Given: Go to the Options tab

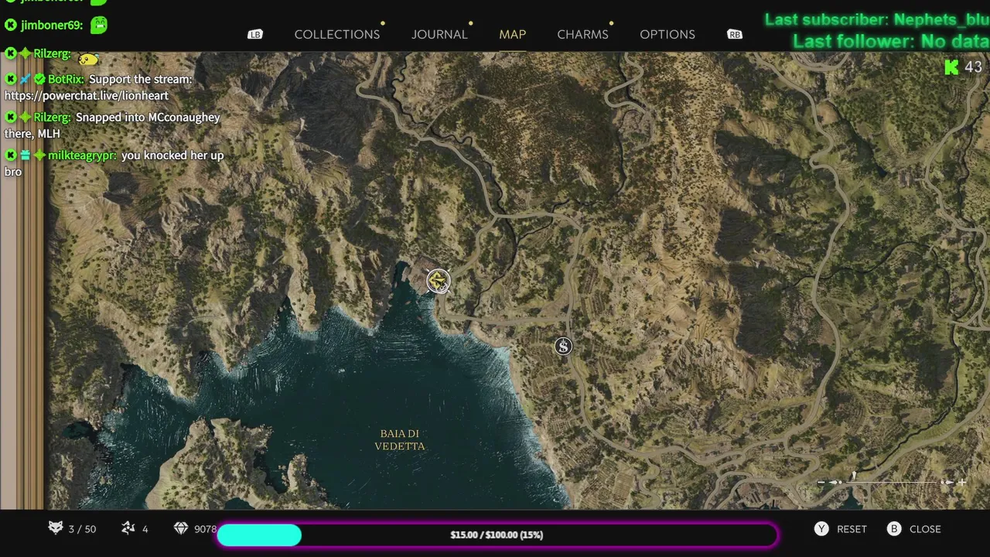Looking at the screenshot, I should (667, 34).
